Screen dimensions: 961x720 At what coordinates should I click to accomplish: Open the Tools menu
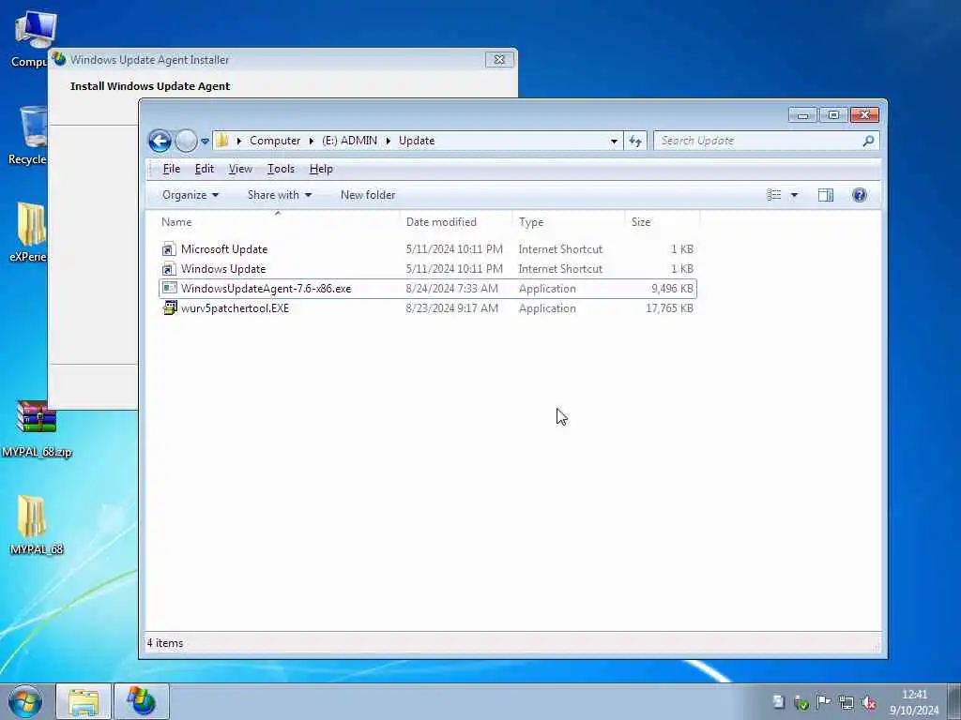[x=281, y=169]
